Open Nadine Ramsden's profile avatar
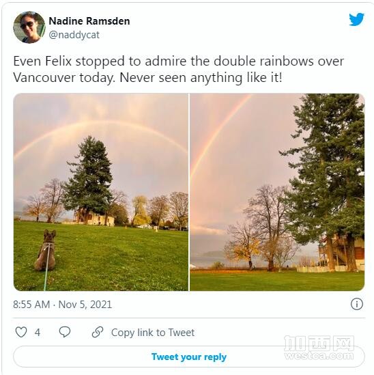374x375 pixels. click(29, 27)
